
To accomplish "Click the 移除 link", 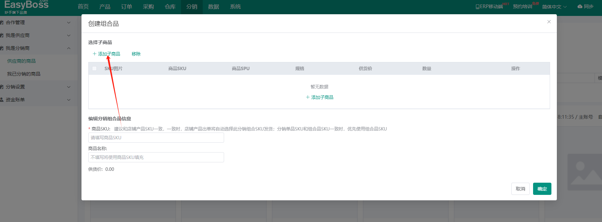I will 136,54.
